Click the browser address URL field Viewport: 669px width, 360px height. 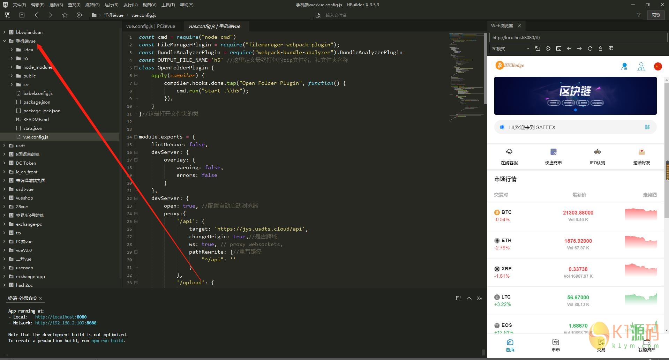point(577,37)
